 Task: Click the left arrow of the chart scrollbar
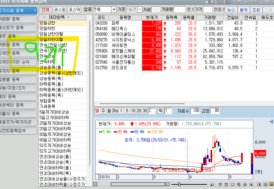(x=95, y=184)
